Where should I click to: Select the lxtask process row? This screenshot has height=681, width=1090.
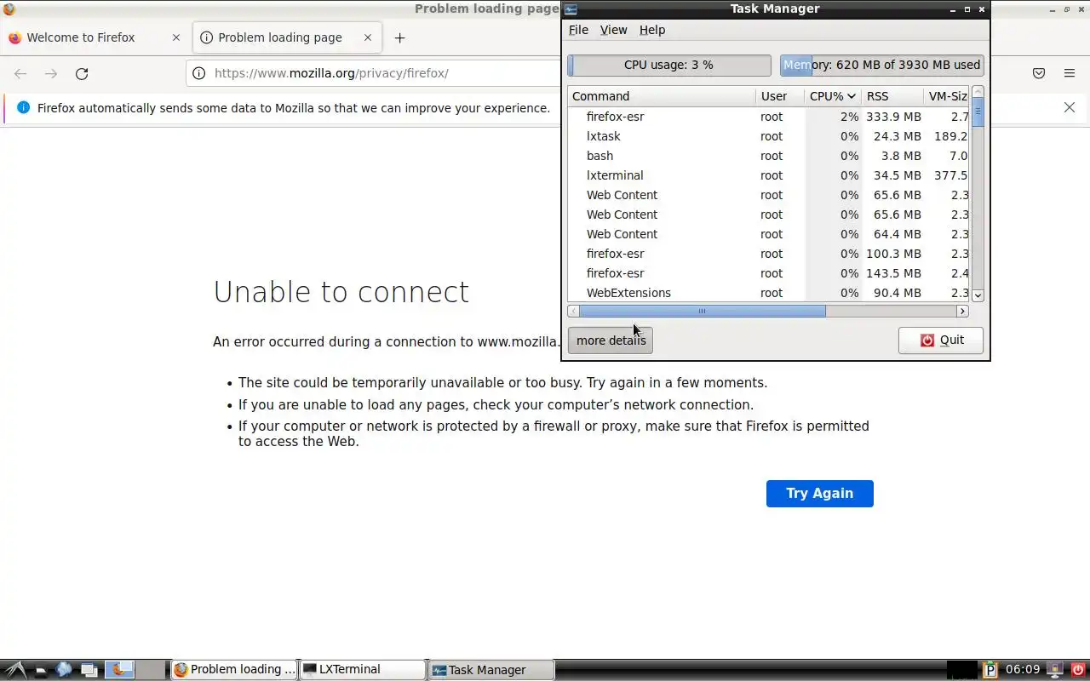(769, 136)
